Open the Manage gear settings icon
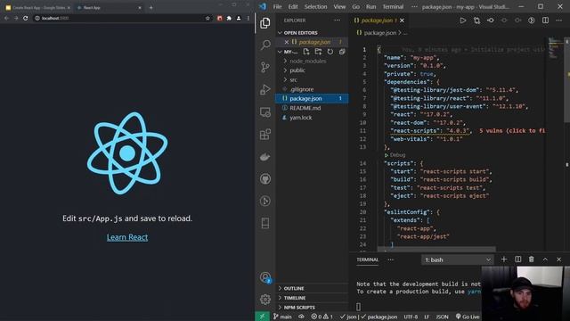Screen dimensions: 570x321 (265, 300)
